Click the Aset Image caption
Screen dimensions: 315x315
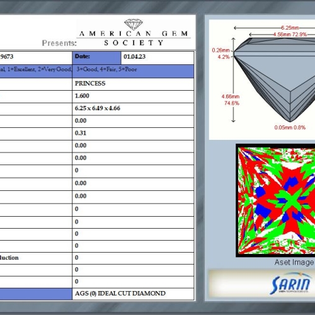click(x=294, y=262)
